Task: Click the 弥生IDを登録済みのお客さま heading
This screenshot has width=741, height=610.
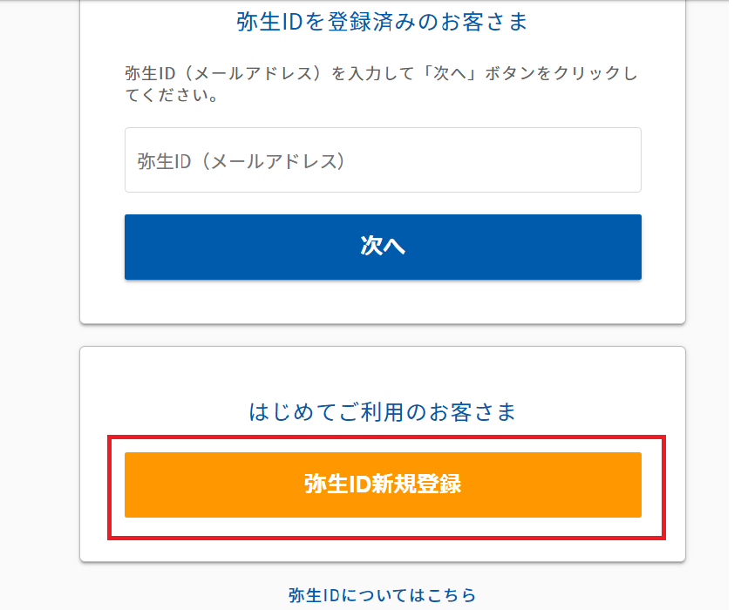Action: coord(383,22)
